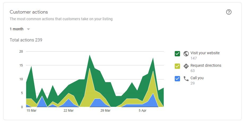Click the phone call icon
This screenshot has width=245, height=122.
tap(186, 78)
